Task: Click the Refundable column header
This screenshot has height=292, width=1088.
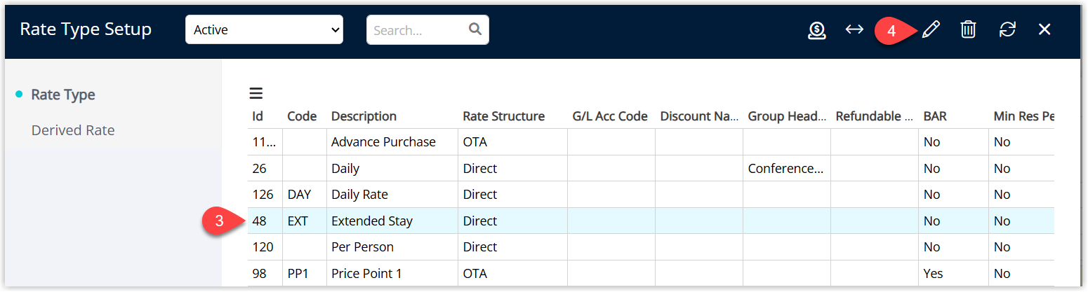Action: point(874,116)
